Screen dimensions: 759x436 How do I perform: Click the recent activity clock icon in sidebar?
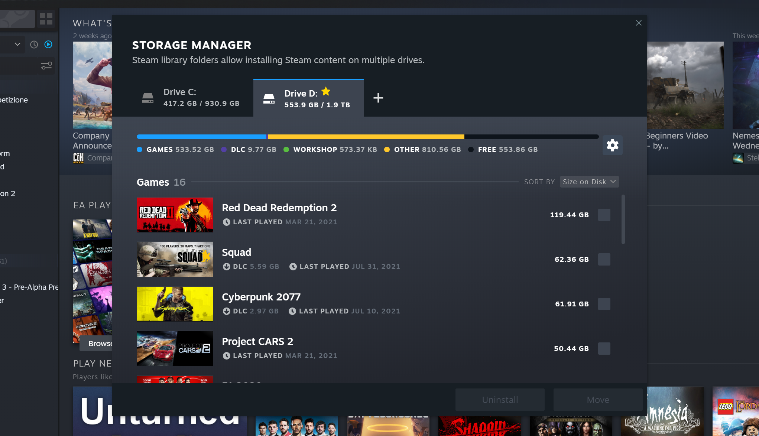tap(34, 45)
